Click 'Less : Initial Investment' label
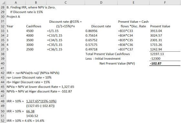This screenshot has width=181, height=123. point(103,59)
